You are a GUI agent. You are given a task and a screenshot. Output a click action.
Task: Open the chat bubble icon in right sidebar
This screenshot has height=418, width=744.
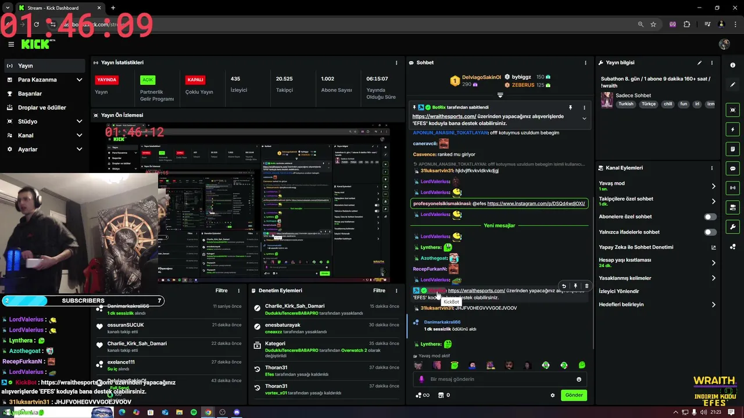(732, 168)
